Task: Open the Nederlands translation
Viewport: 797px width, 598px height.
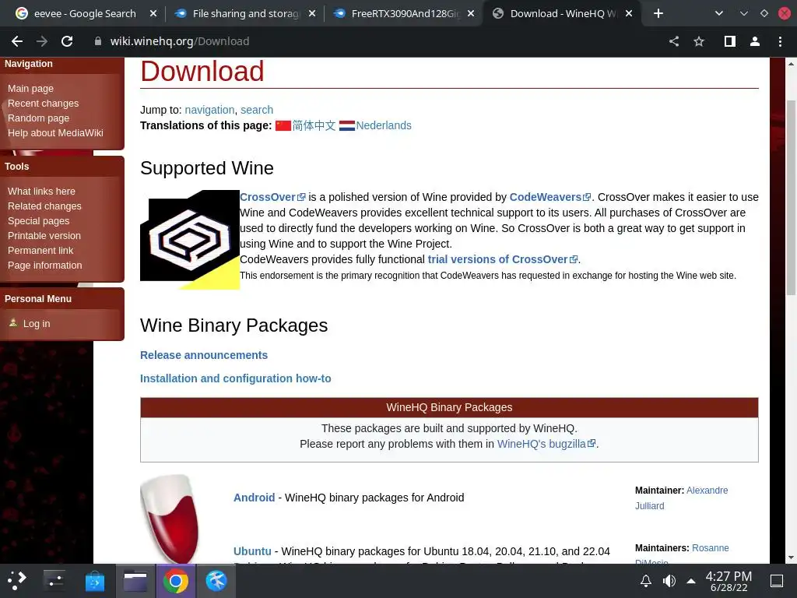Action: coord(384,125)
